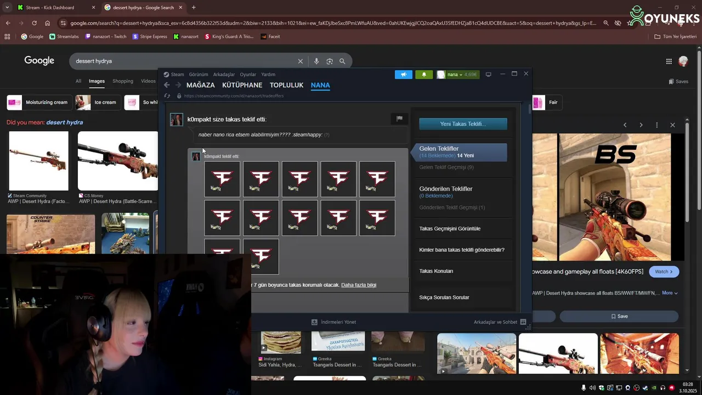Open İndirmeleri Yönet in Steam footer
Screen dimensions: 702x395
pos(333,322)
